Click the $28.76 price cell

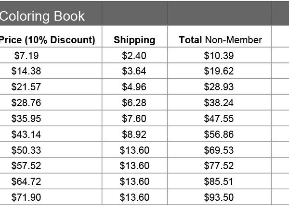[x=26, y=103]
